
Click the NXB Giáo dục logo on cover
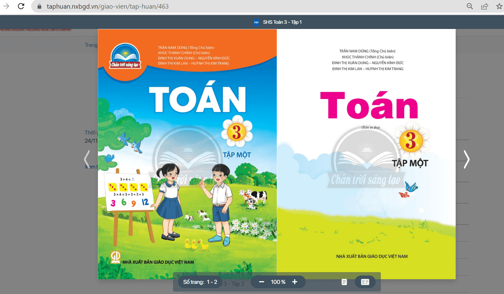click(x=115, y=257)
